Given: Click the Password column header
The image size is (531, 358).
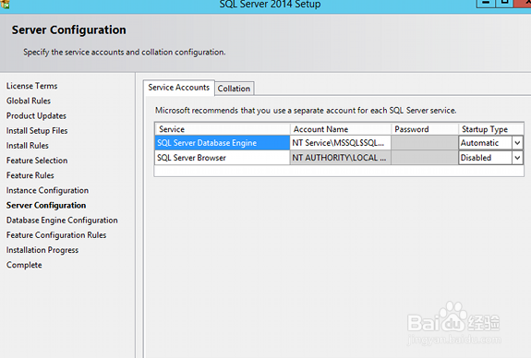Looking at the screenshot, I should click(x=425, y=129).
